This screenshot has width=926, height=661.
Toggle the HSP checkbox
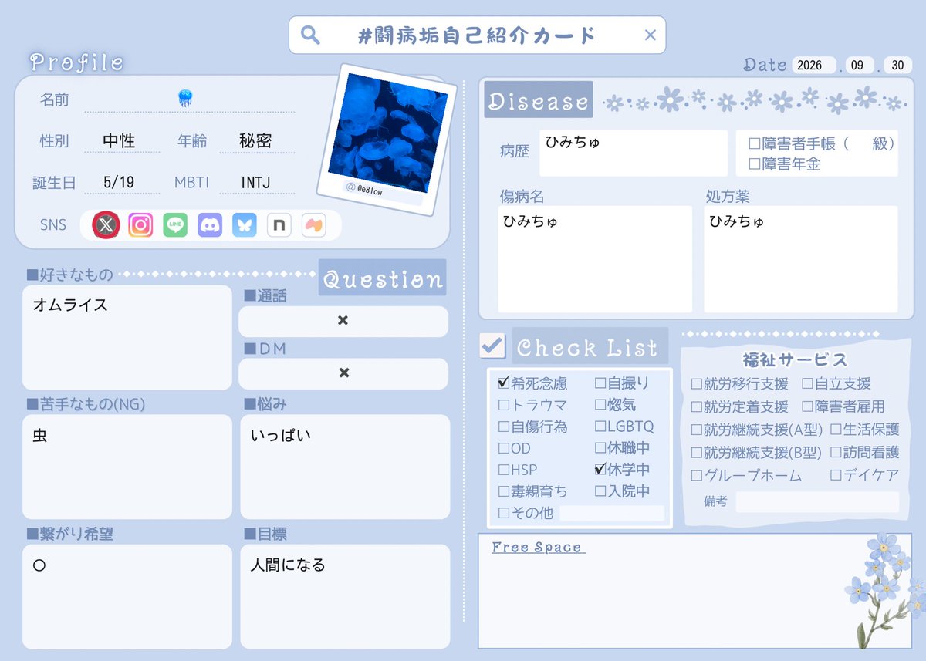(x=504, y=469)
